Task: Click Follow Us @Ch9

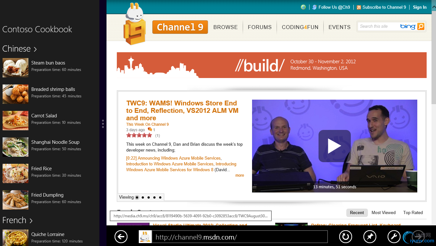Action: (x=334, y=7)
